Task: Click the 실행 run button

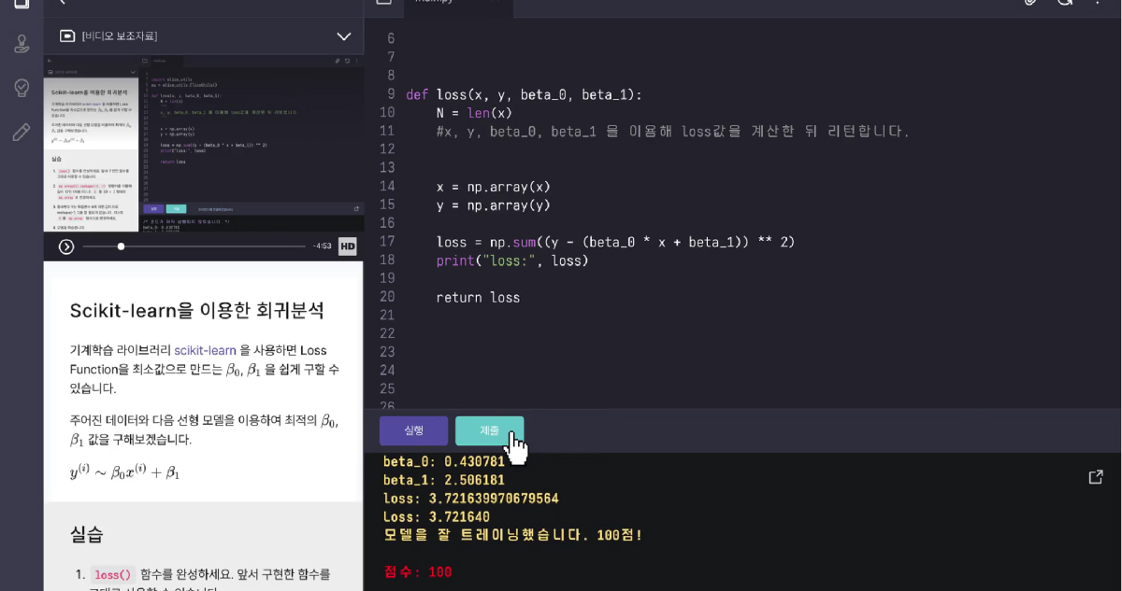Action: point(413,430)
